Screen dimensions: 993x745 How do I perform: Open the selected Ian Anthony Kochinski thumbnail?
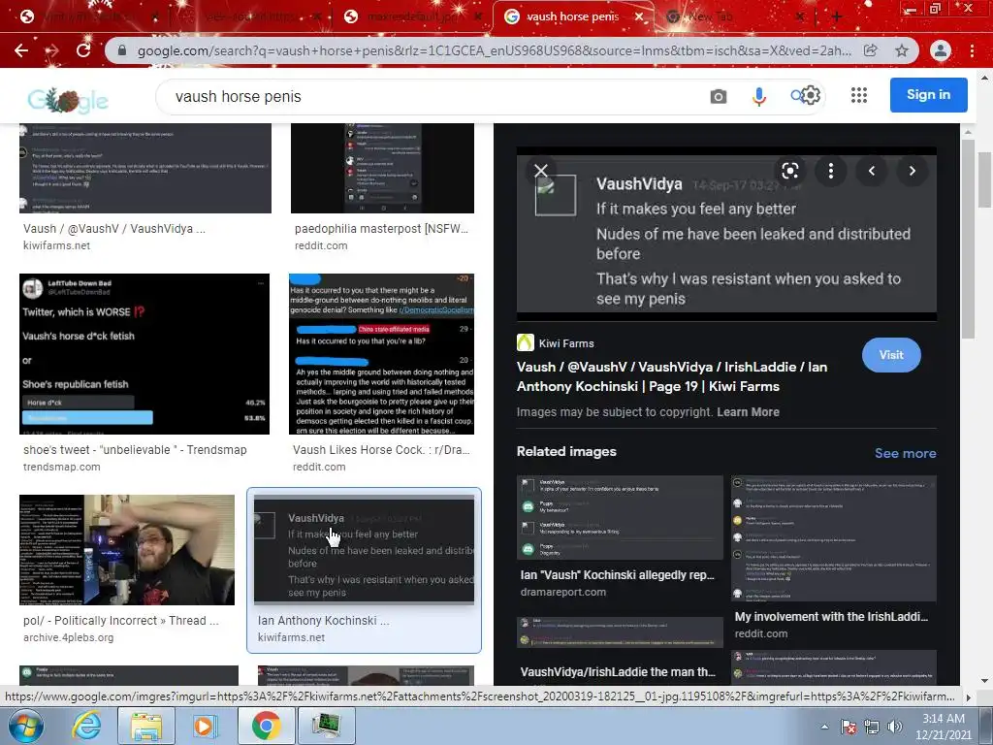(364, 549)
